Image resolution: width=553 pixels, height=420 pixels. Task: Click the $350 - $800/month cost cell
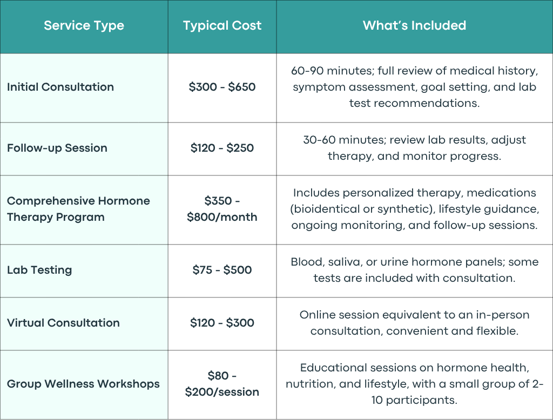click(222, 209)
